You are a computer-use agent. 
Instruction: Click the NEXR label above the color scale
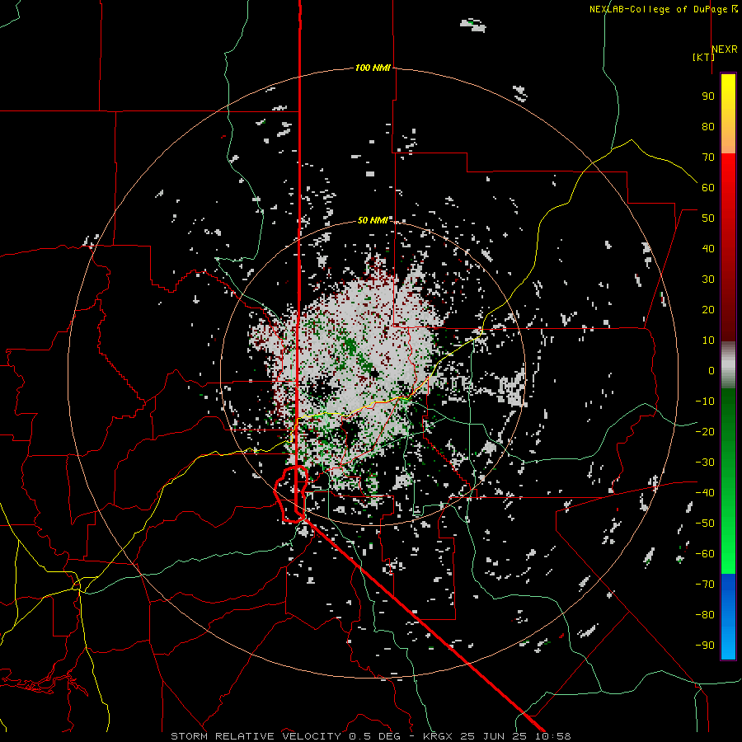(x=725, y=49)
